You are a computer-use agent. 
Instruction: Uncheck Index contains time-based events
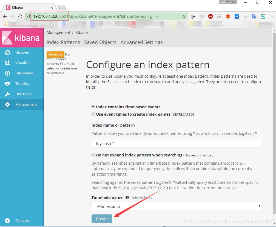tap(93, 106)
